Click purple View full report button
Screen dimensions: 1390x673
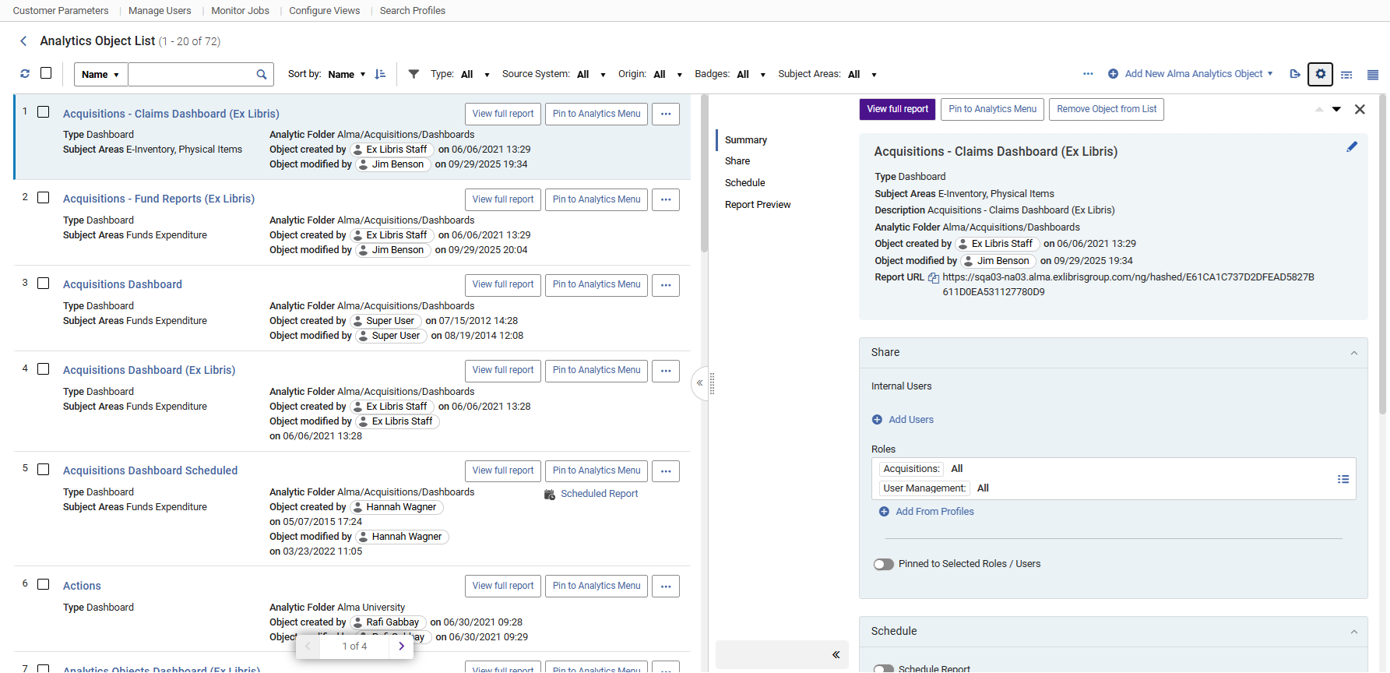898,109
